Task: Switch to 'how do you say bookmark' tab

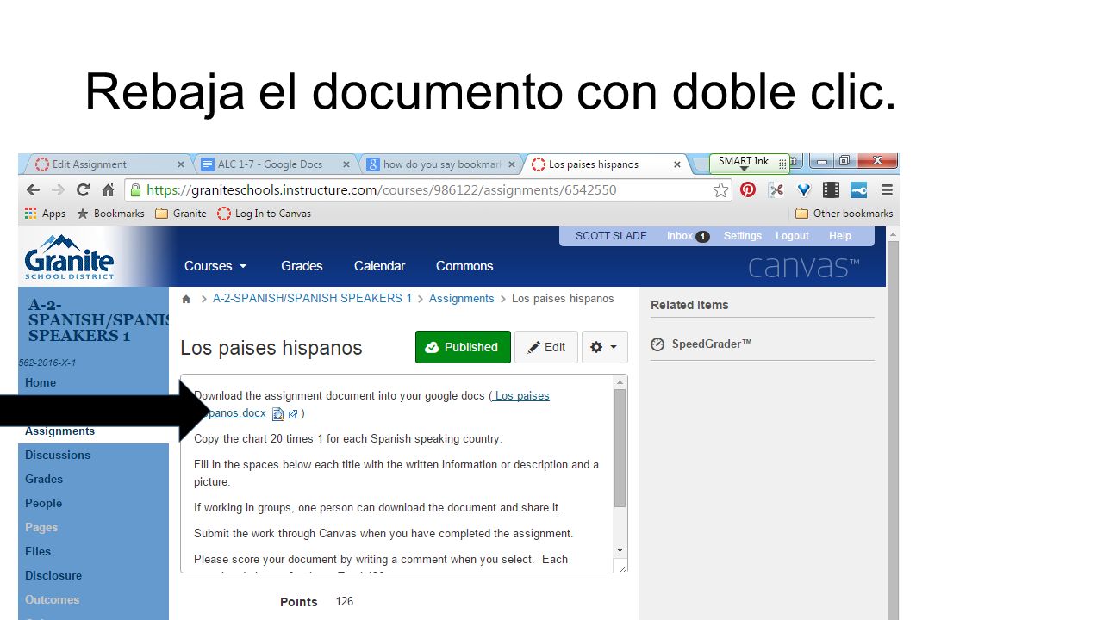Action: pos(439,164)
